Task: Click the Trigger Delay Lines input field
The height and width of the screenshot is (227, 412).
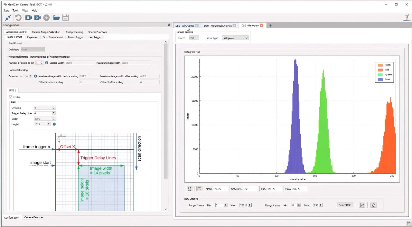Action: pyautogui.click(x=43, y=113)
